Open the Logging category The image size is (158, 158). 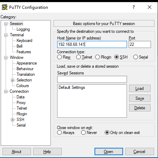point(23,29)
